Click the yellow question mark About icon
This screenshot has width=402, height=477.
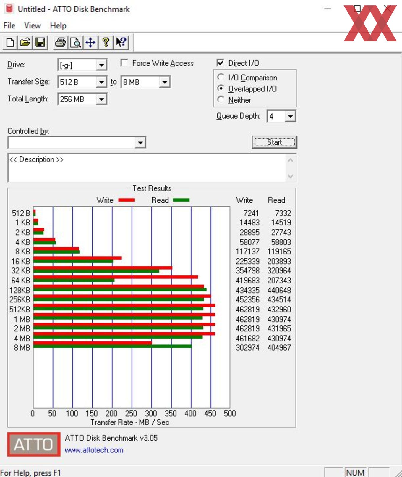click(106, 42)
